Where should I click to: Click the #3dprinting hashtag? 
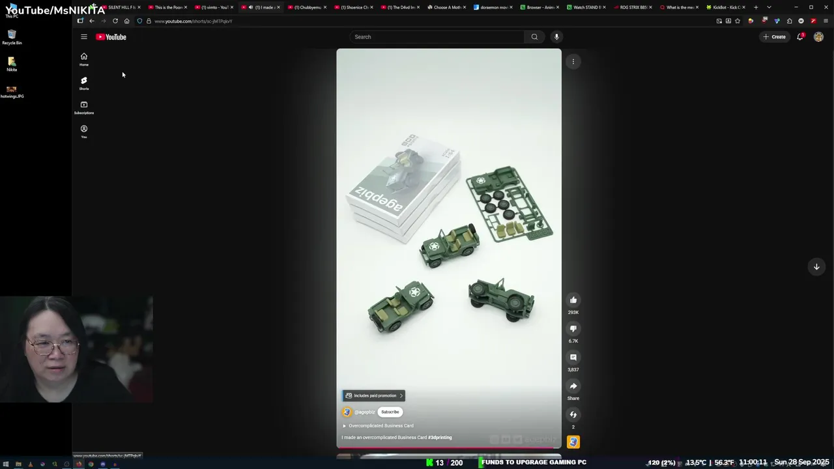click(440, 438)
